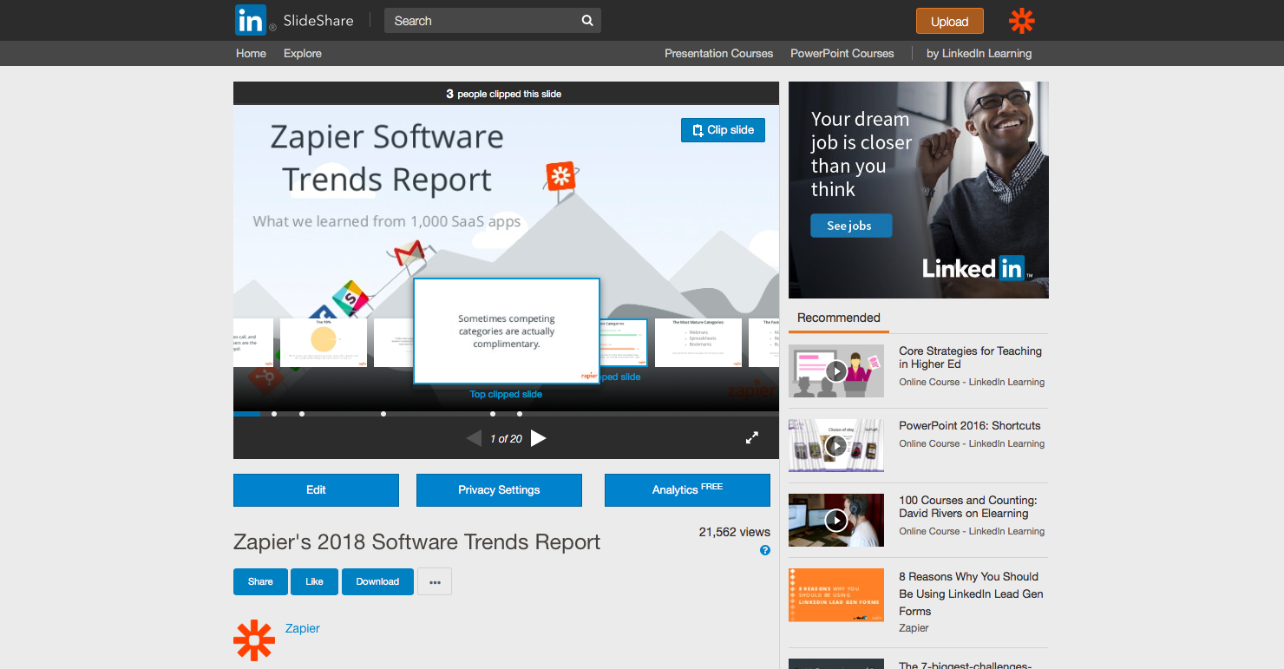Image resolution: width=1284 pixels, height=669 pixels.
Task: Focus the Search input field
Action: pos(481,21)
